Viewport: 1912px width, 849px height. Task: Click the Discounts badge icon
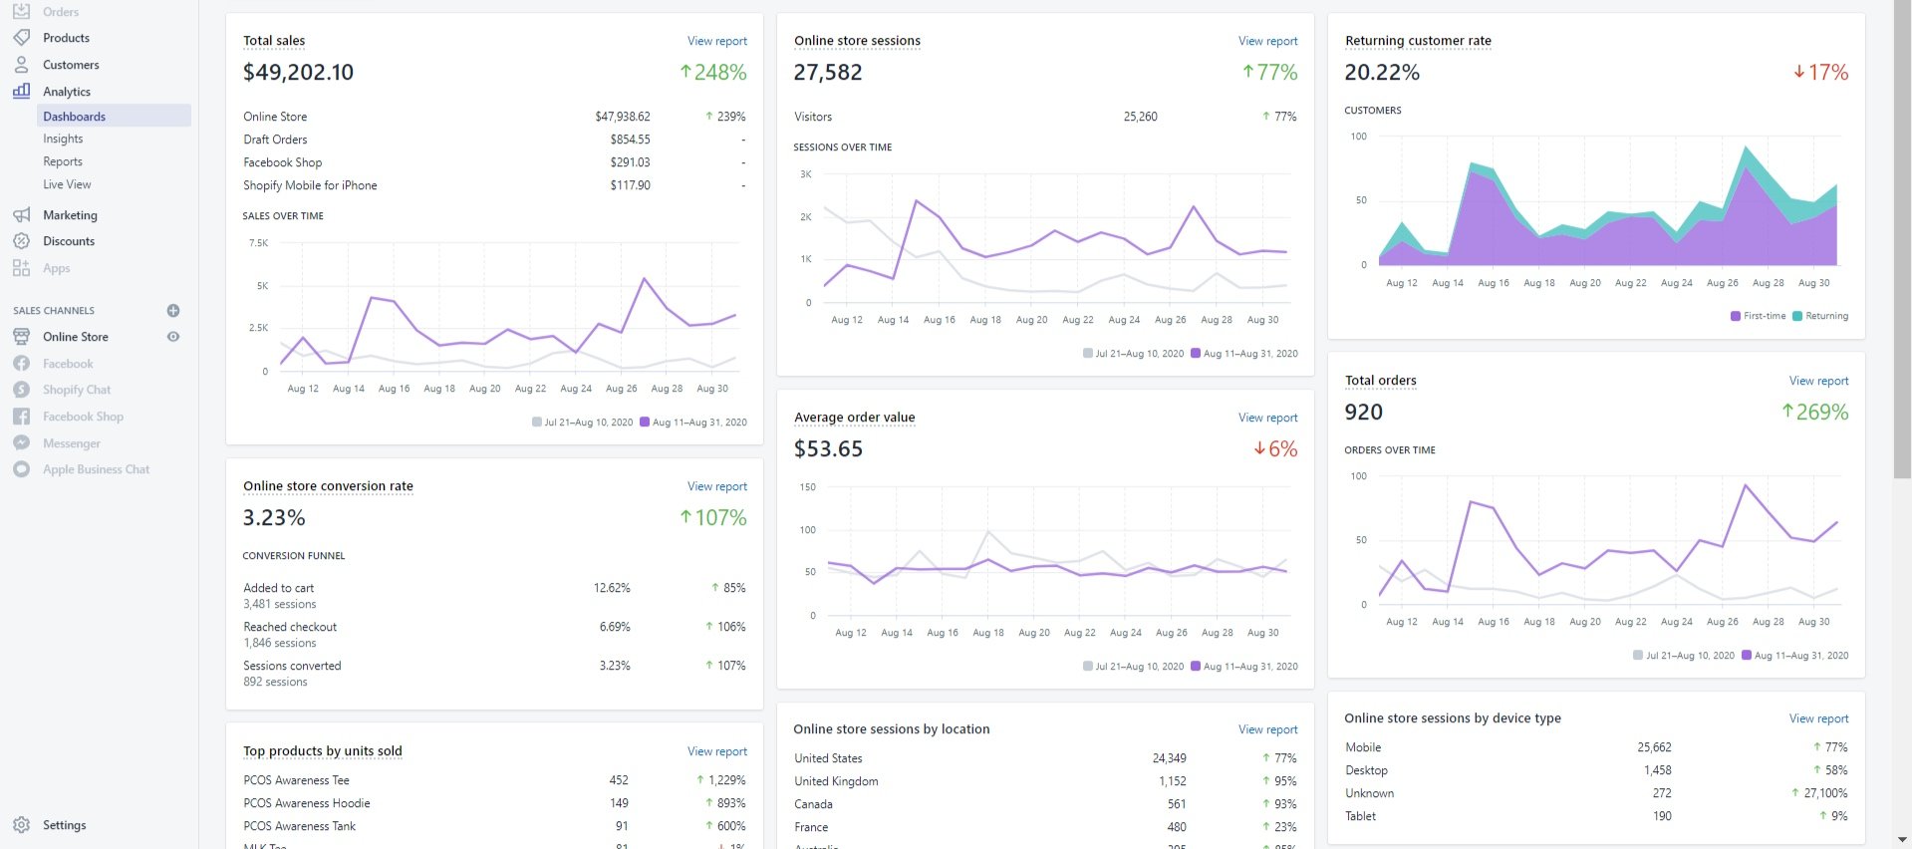pyautogui.click(x=21, y=241)
